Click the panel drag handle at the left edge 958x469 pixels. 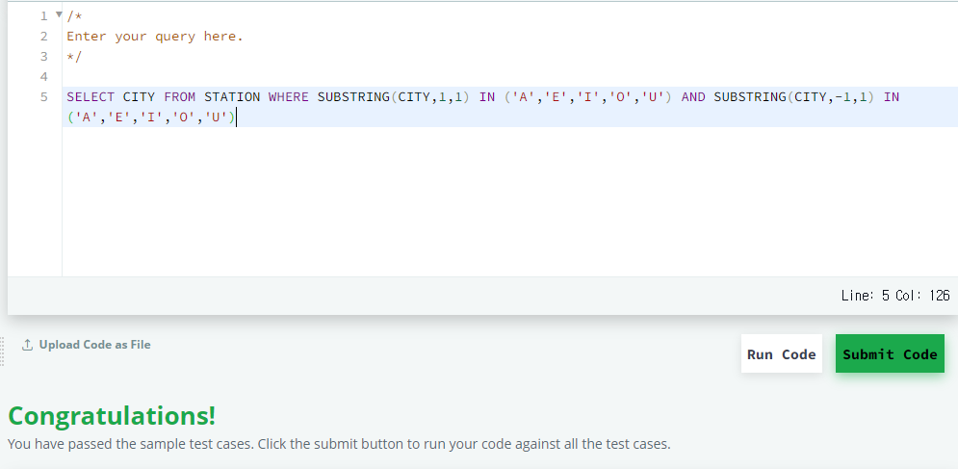(3, 352)
